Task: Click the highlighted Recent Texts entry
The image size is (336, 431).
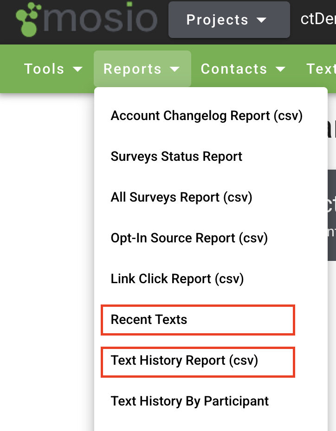Action: coord(148,320)
